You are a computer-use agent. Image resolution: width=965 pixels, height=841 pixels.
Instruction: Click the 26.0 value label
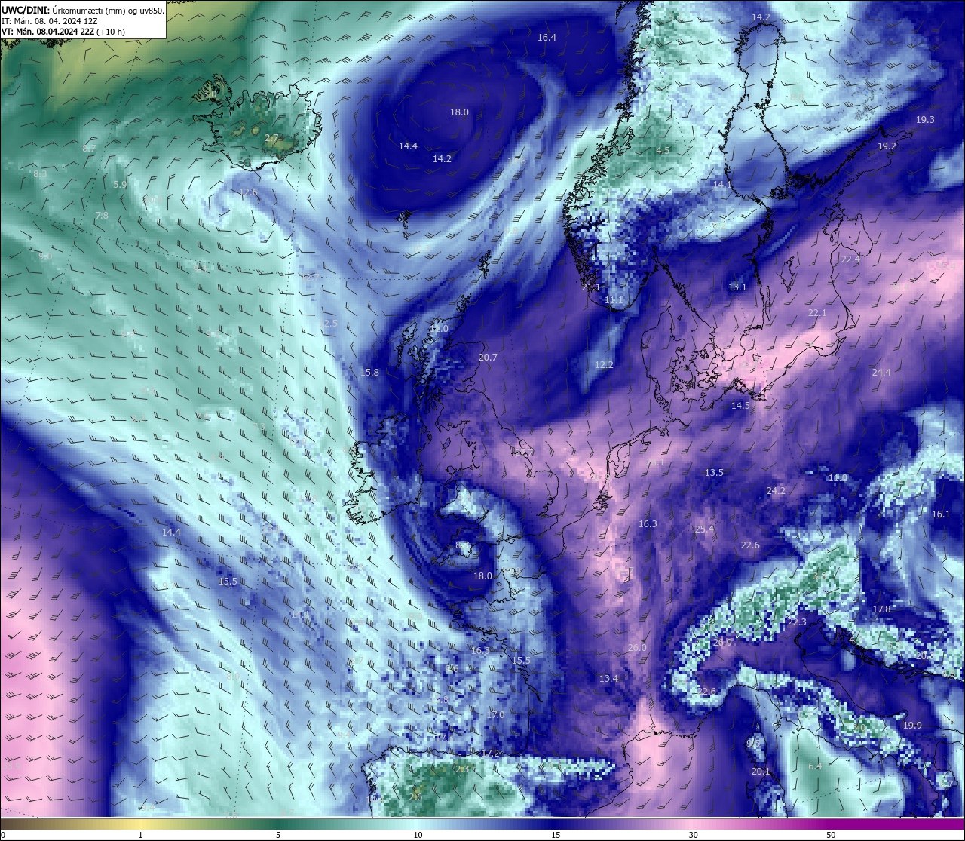637,647
